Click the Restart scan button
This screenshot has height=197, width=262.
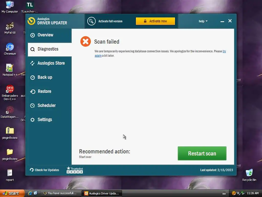point(202,153)
